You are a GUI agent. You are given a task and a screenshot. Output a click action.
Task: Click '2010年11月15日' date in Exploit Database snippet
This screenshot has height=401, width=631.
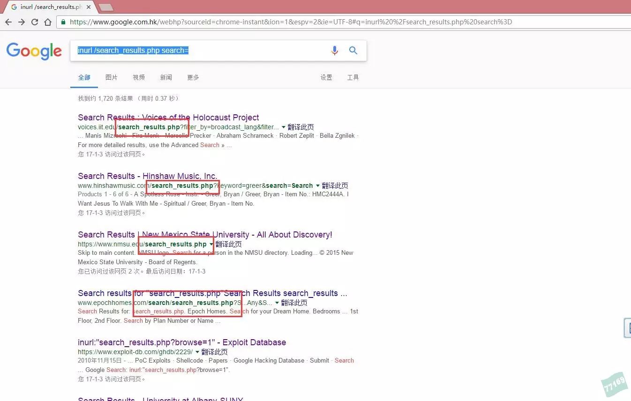point(100,360)
